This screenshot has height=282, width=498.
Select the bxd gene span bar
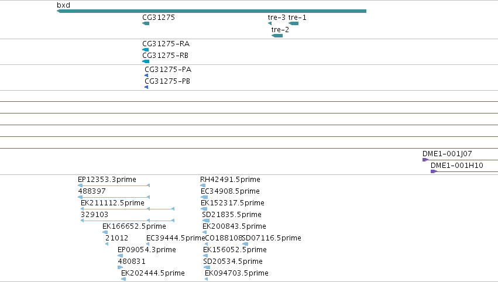(211, 11)
